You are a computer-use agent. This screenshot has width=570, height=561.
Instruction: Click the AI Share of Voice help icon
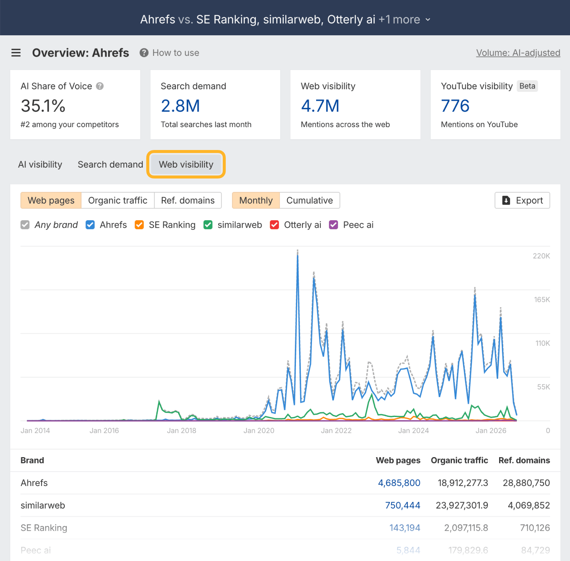[x=100, y=86]
